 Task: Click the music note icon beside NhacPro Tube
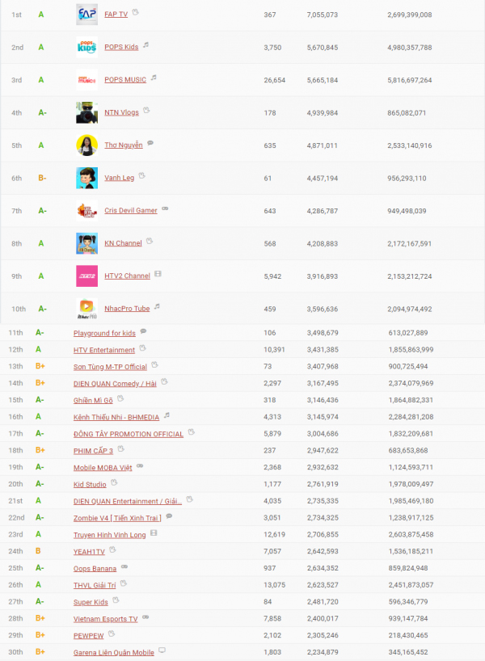point(158,307)
